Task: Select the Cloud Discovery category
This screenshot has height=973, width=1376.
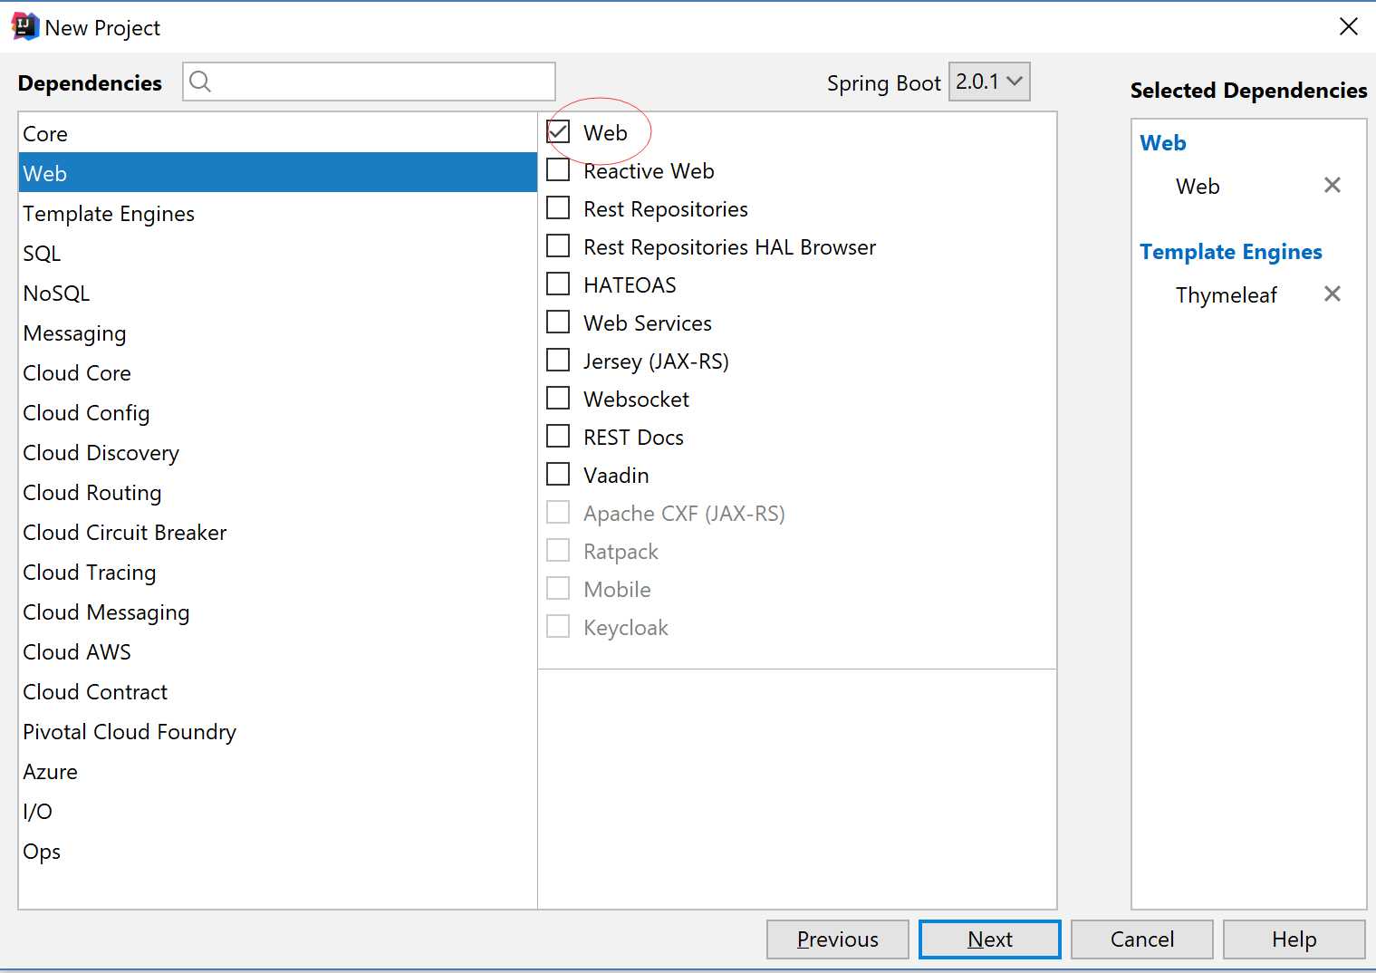Action: click(x=277, y=452)
